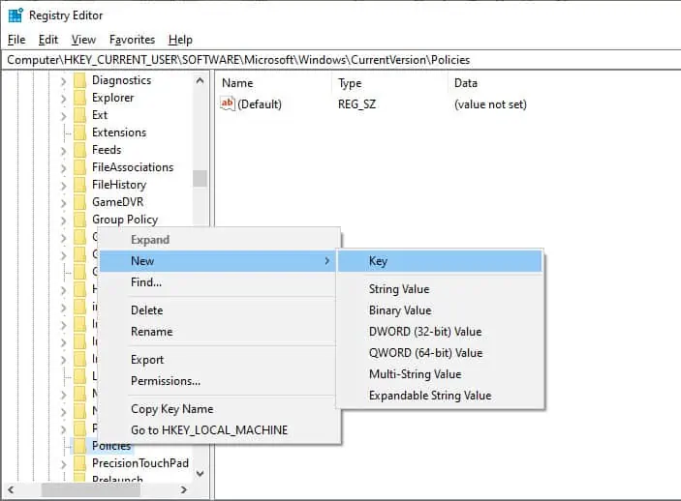Click the Registry Editor app icon in title bar
Viewport: 681px width, 501px height.
pyautogui.click(x=15, y=15)
